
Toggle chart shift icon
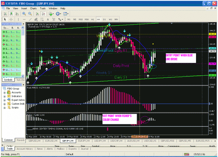pos(43,14)
